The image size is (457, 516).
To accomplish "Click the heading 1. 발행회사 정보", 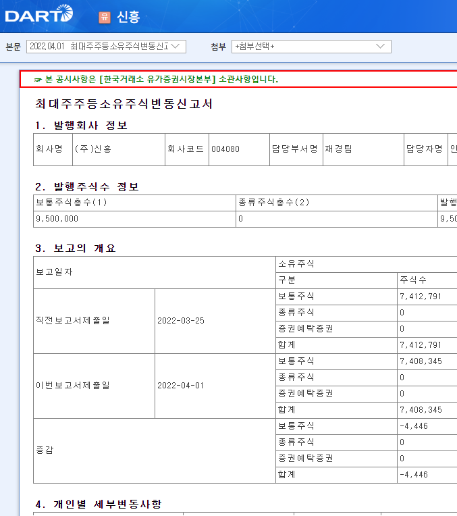I will (x=81, y=126).
